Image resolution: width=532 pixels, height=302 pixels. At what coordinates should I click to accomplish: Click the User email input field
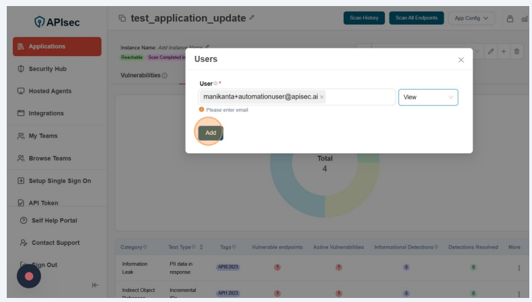(x=360, y=97)
